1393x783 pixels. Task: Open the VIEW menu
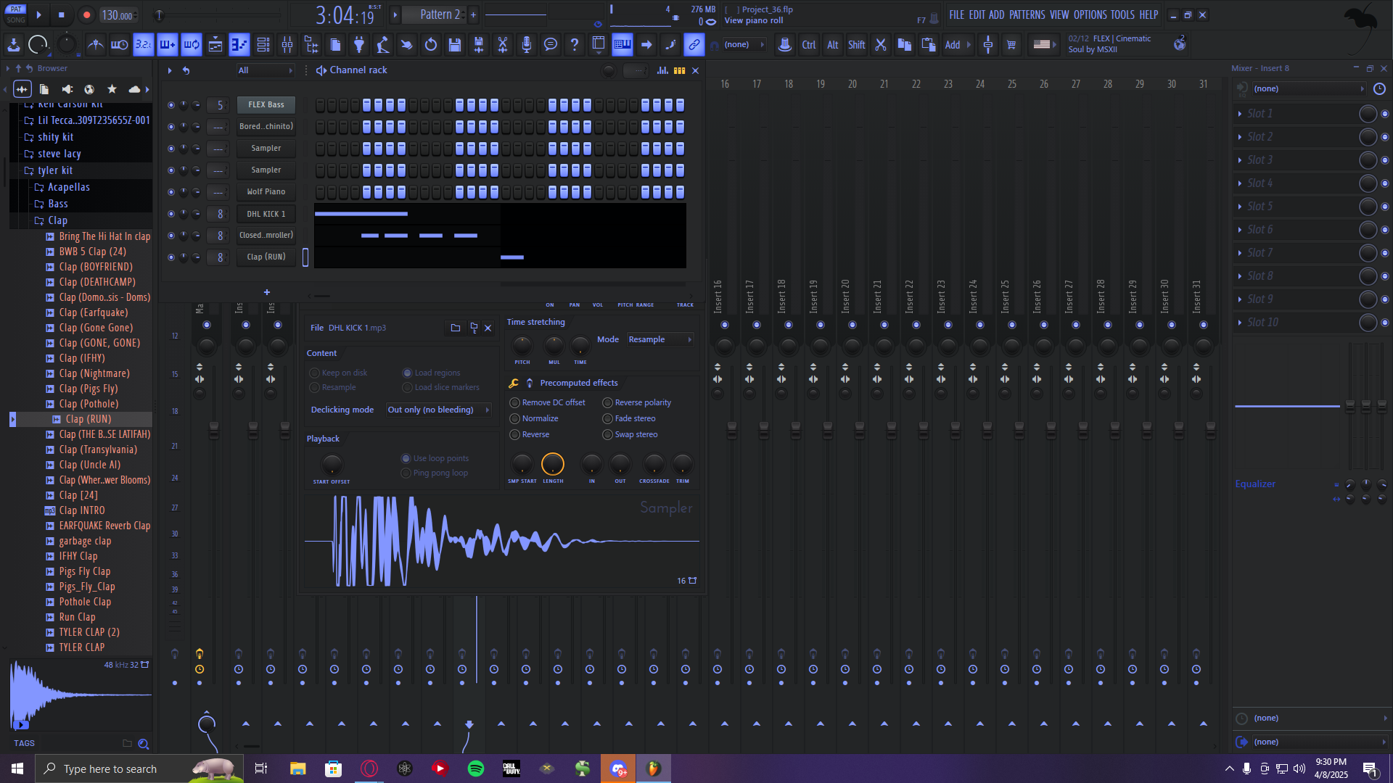point(1059,14)
